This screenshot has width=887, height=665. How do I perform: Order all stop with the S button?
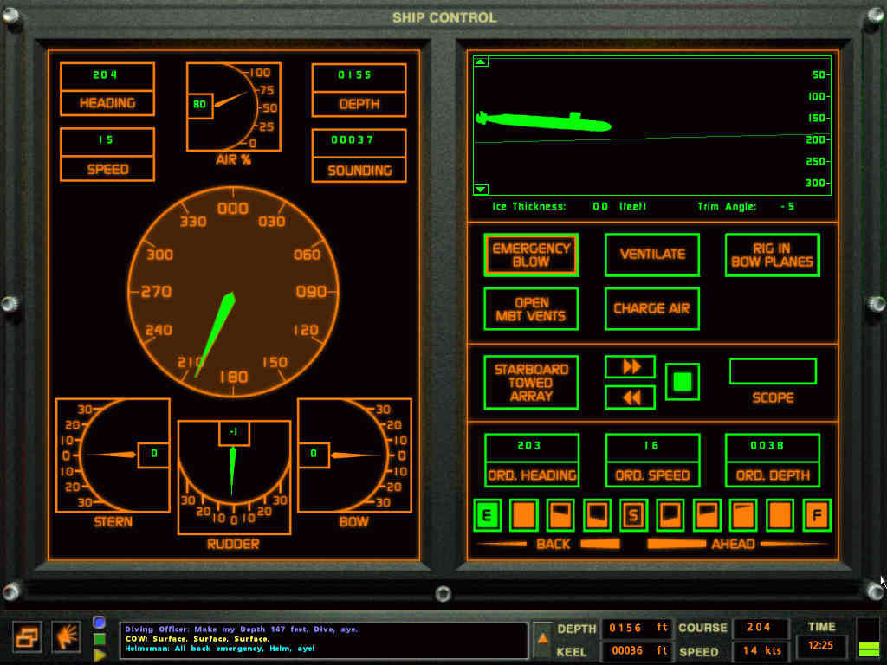coord(633,515)
